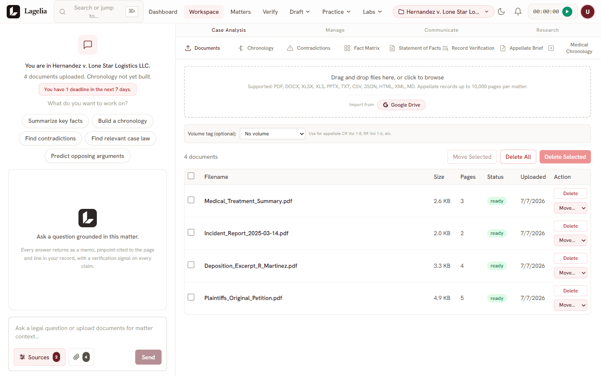Click the keyboard shortcut badge in search

(132, 11)
